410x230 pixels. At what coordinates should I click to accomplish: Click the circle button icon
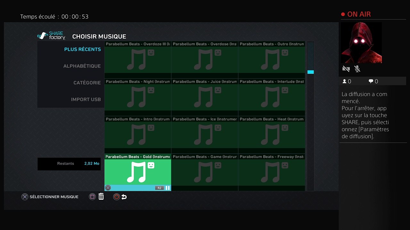click(117, 197)
